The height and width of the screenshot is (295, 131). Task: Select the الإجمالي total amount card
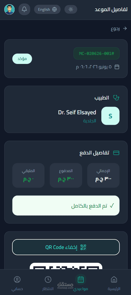click(103, 175)
